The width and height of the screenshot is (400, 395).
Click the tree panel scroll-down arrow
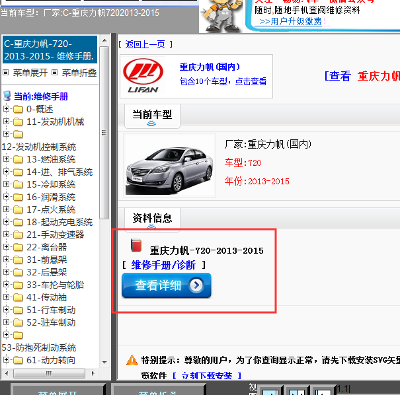(x=104, y=362)
